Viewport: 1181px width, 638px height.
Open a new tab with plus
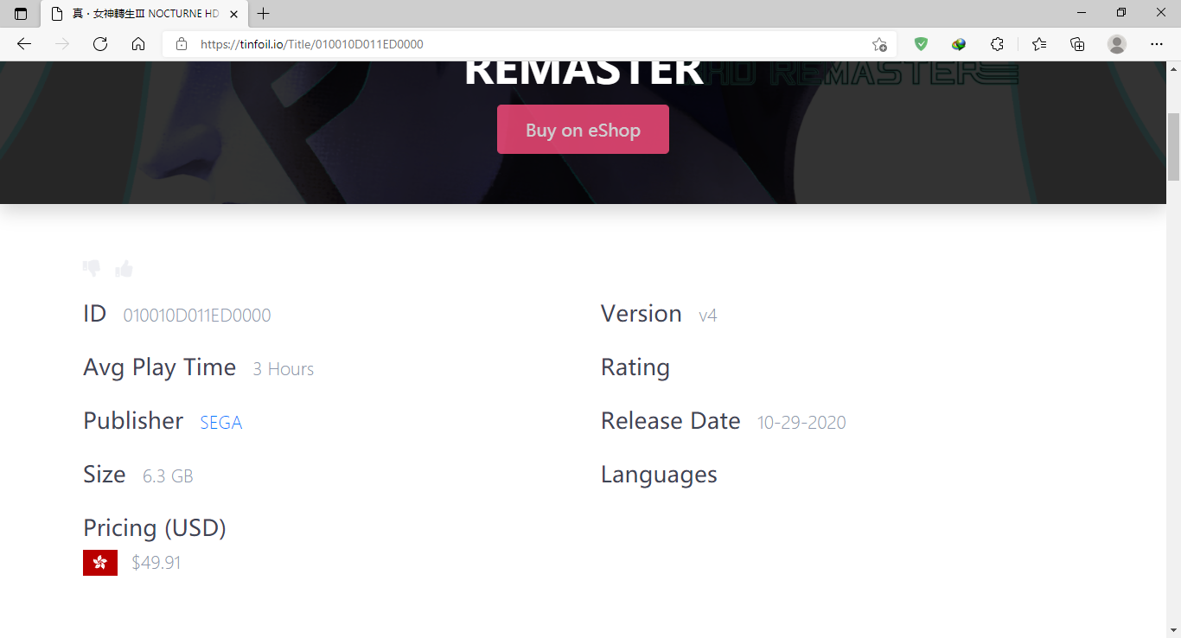tap(264, 14)
